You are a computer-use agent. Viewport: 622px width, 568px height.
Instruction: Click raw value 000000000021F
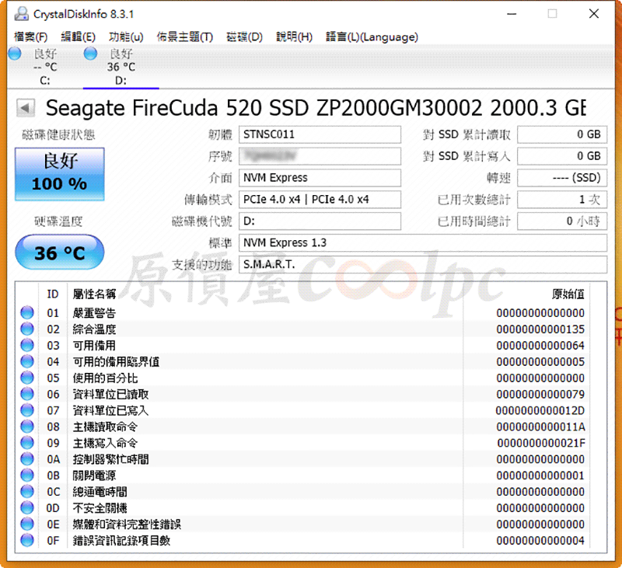(x=541, y=443)
